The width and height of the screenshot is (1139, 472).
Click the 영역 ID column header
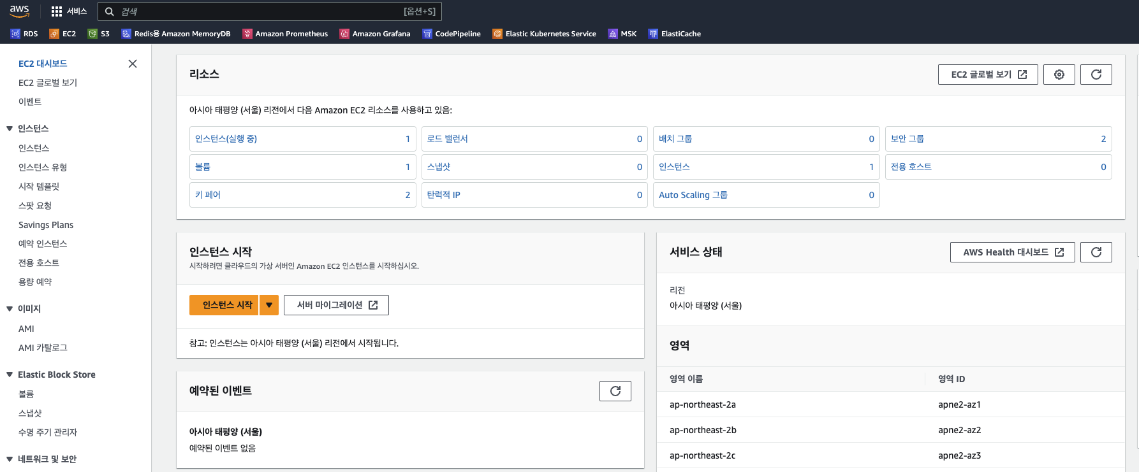pyautogui.click(x=952, y=379)
